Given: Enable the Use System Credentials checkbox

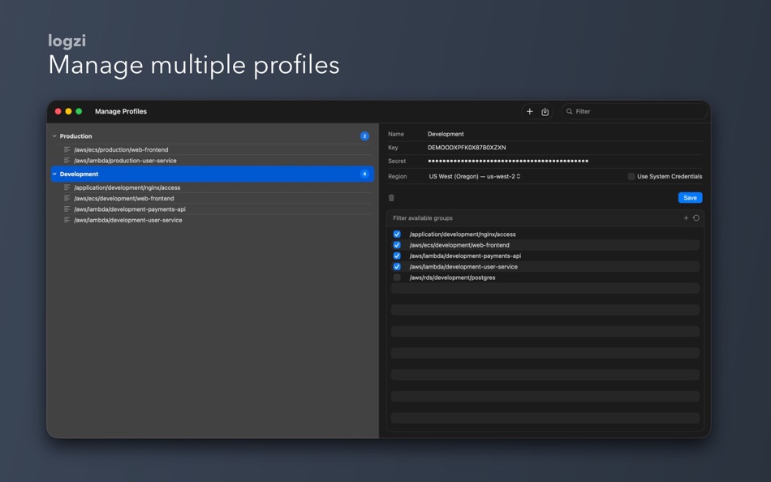Looking at the screenshot, I should 631,176.
